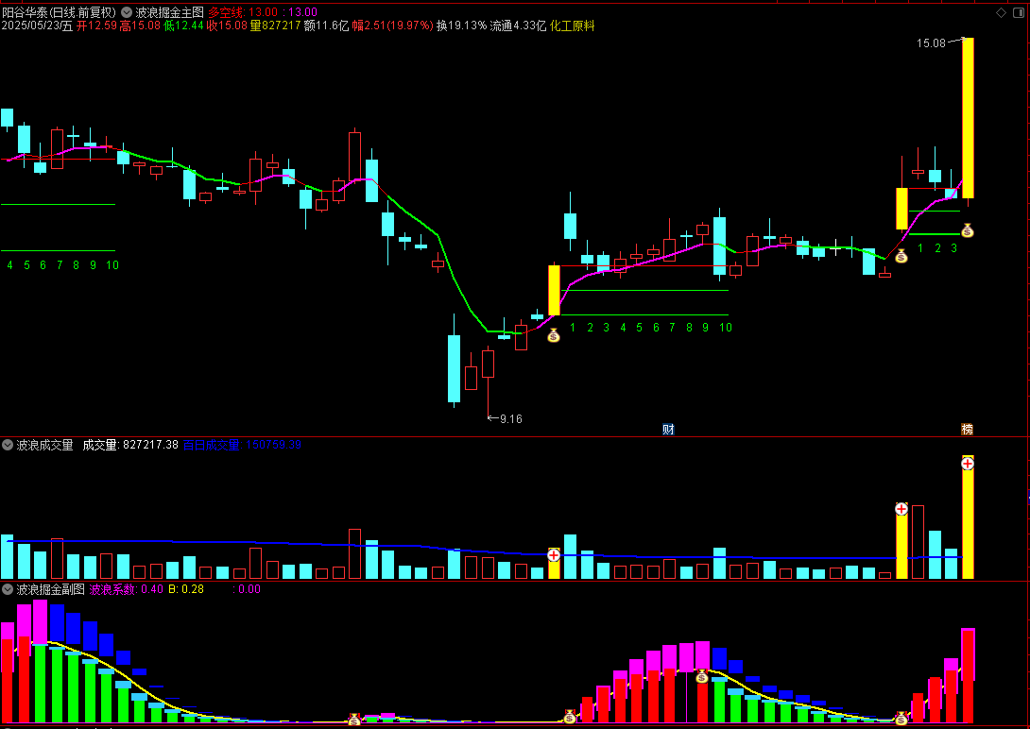1030x729 pixels.
Task: Open the dropdown arrow beside 波浪掘金主图
Action: 126,12
